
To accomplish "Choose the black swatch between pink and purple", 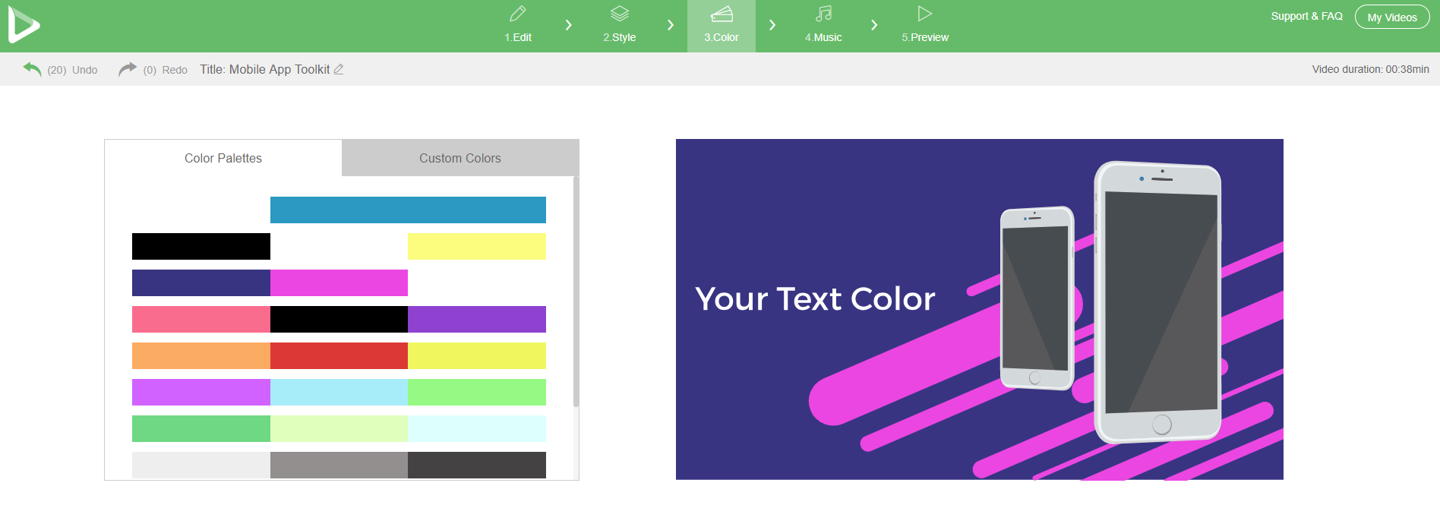I will 339,319.
